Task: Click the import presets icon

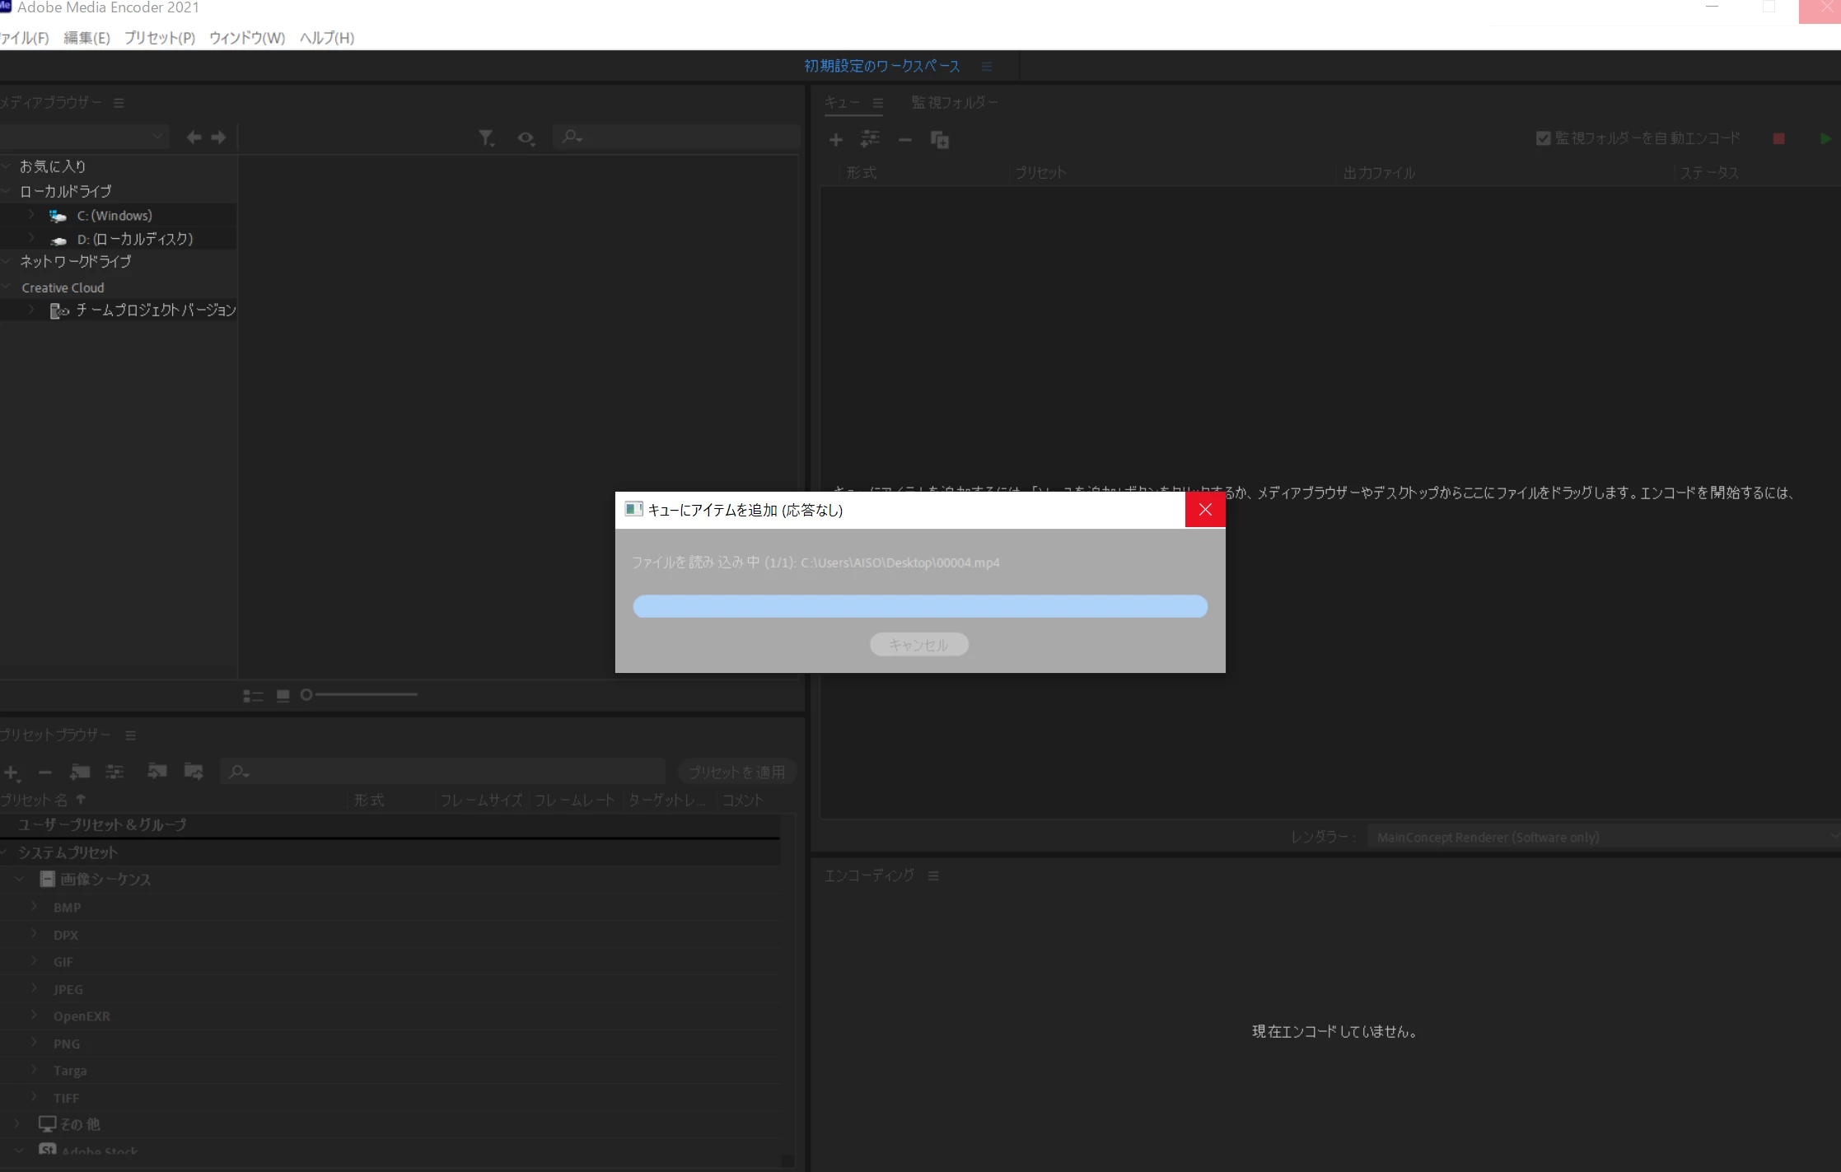Action: [x=157, y=772]
